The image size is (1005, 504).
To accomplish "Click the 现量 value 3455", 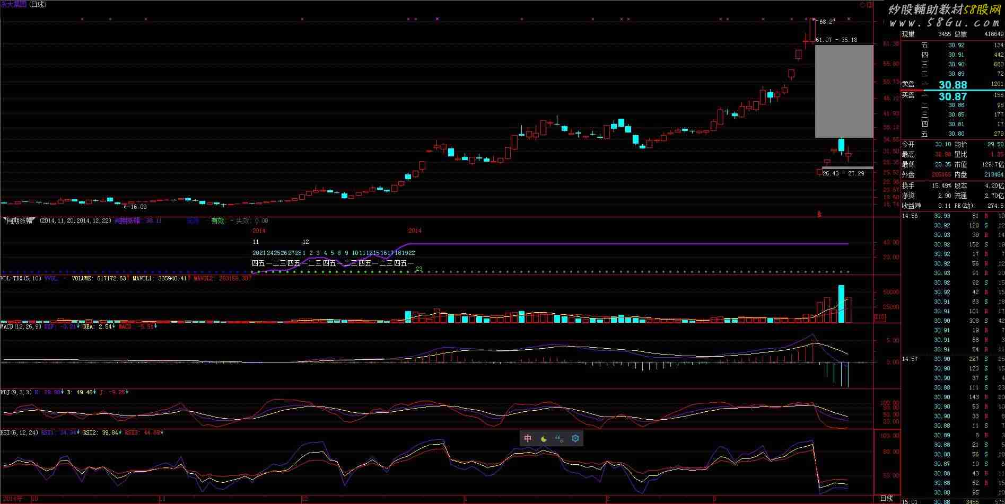I will 944,34.
